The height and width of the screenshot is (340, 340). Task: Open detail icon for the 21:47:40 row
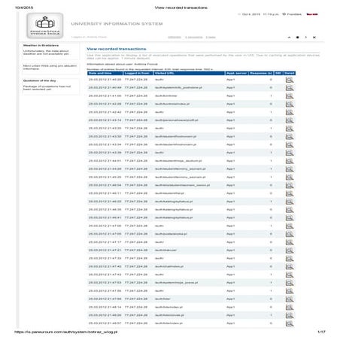pos(290,266)
